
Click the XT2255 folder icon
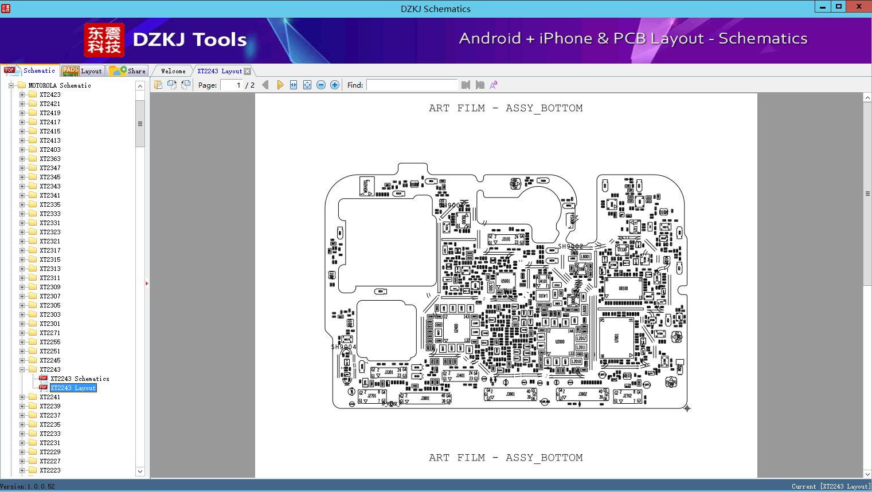pos(33,342)
